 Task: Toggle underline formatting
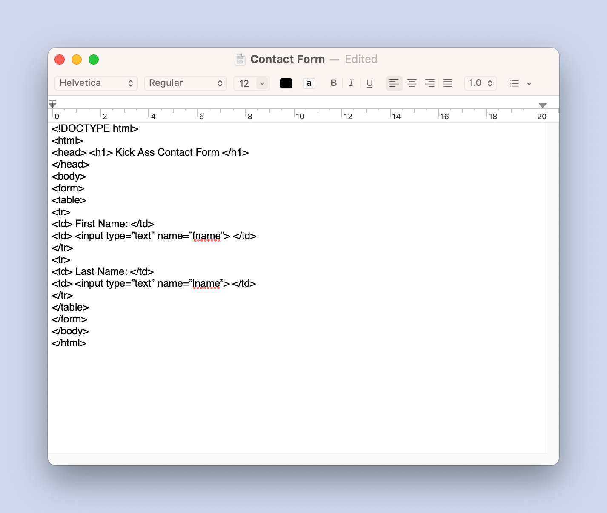[x=369, y=83]
